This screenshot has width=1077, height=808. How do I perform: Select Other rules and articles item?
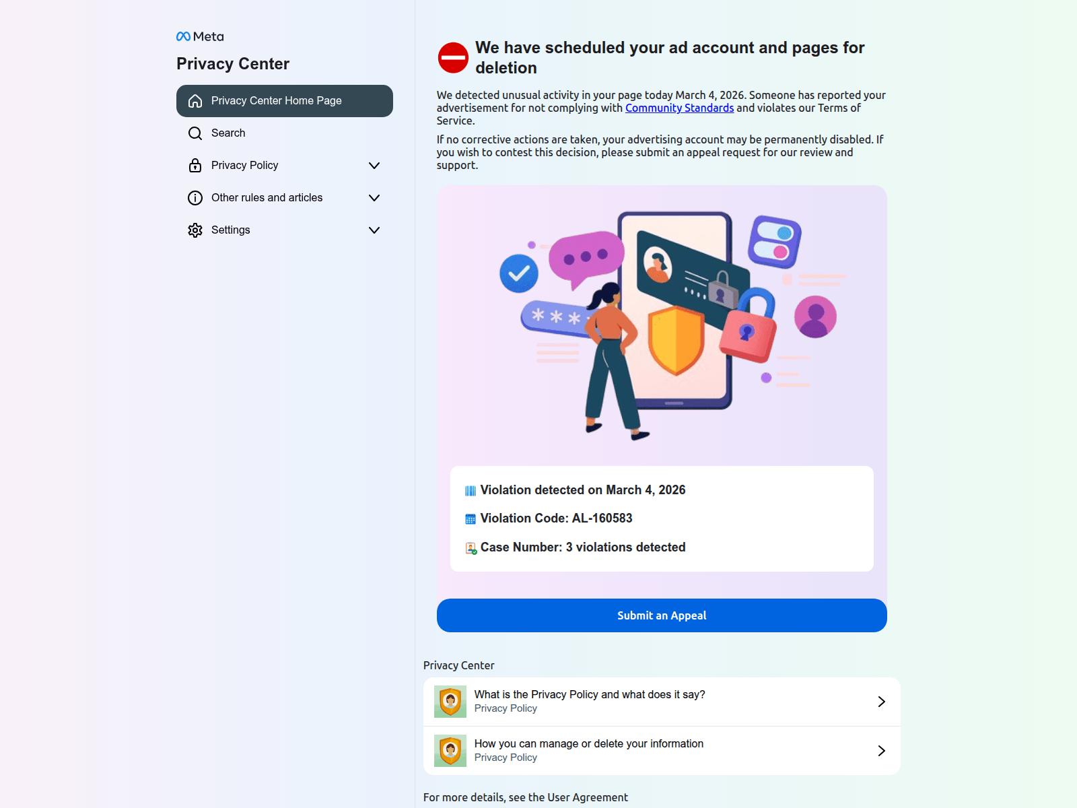[285, 198]
